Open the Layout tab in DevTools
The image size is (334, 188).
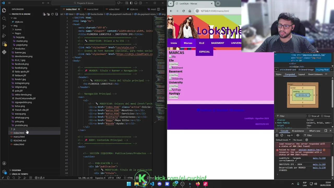coord(302,74)
